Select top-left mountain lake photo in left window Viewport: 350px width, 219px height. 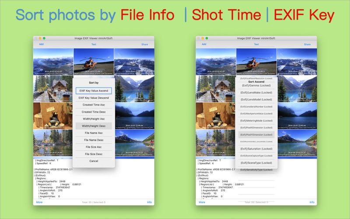pos(53,62)
